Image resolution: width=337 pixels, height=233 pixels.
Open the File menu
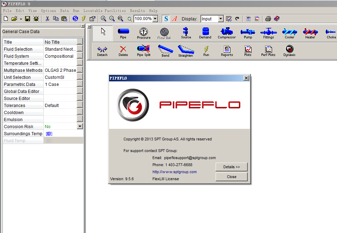point(7,11)
